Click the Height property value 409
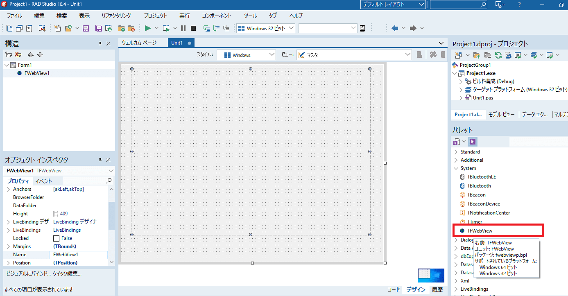The height and width of the screenshot is (296, 568). tap(64, 214)
